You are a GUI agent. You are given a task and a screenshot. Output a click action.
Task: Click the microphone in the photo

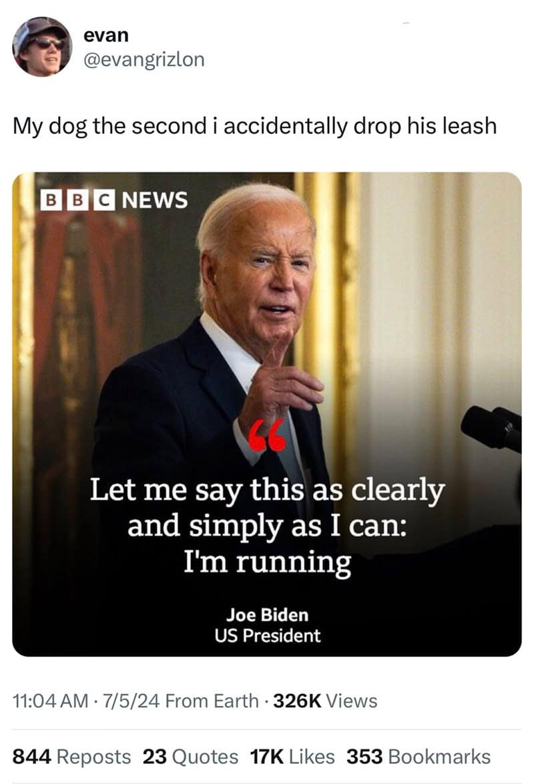[x=491, y=428]
